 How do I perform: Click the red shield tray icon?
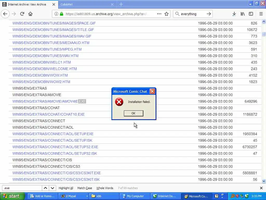(237, 196)
